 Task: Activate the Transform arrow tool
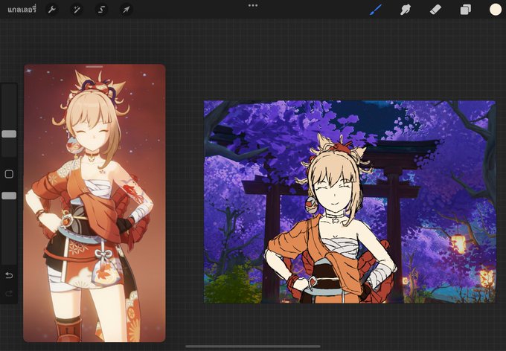126,10
